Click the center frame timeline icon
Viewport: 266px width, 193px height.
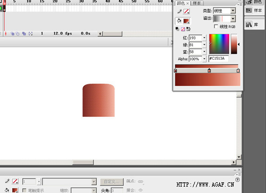tap(6, 34)
